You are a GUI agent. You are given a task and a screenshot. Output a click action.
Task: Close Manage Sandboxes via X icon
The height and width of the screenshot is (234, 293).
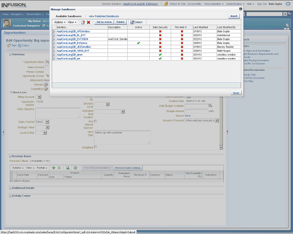pos(241,9)
